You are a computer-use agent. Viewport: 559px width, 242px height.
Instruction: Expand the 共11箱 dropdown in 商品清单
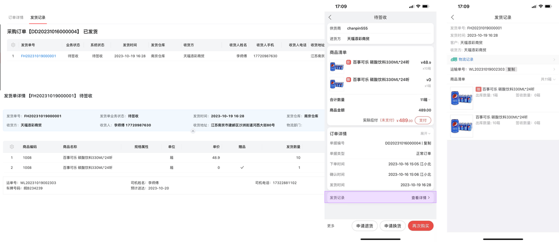click(x=548, y=79)
